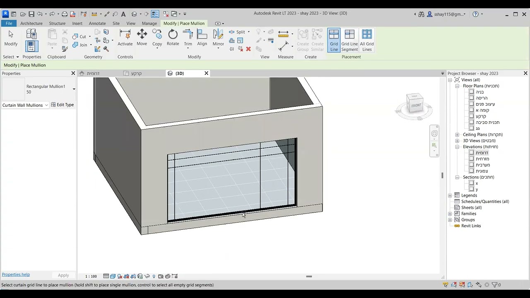530x298 pixels.
Task: Click the Activate controls tool
Action: 125,38
